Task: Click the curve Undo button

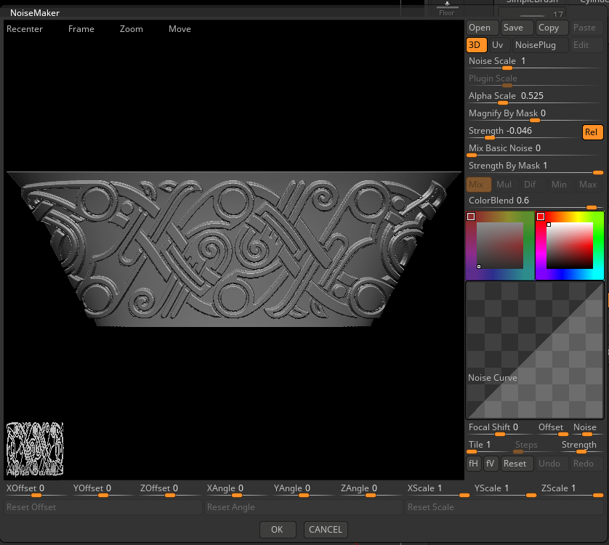Action: (552, 464)
